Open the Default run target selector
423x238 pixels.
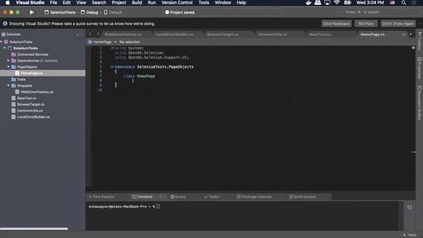113,12
